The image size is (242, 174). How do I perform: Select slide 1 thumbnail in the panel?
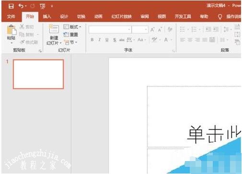pyautogui.click(x=38, y=74)
